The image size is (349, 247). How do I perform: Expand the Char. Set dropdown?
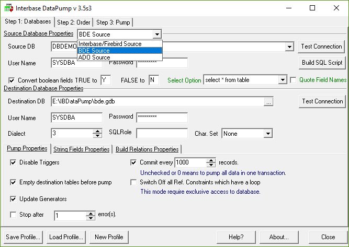[267, 134]
